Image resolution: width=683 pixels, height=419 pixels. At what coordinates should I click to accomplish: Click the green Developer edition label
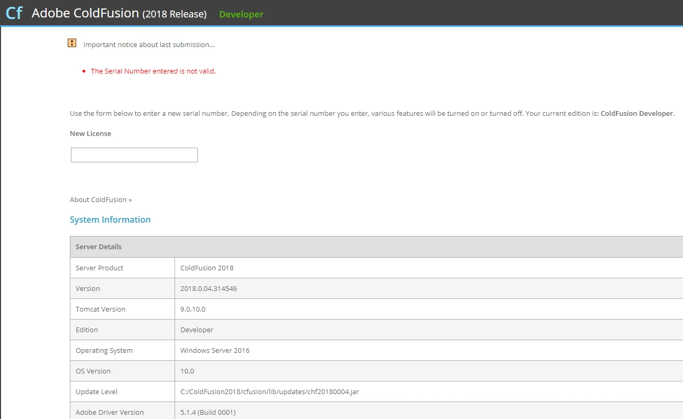(x=241, y=14)
